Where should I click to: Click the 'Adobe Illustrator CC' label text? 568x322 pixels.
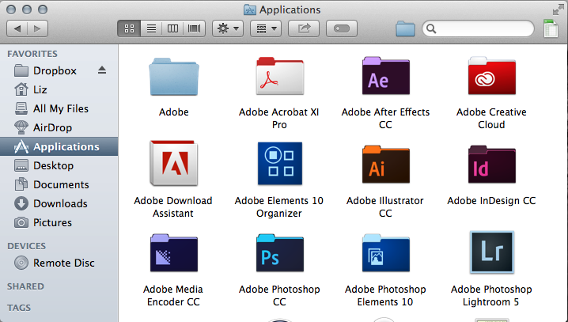click(385, 206)
